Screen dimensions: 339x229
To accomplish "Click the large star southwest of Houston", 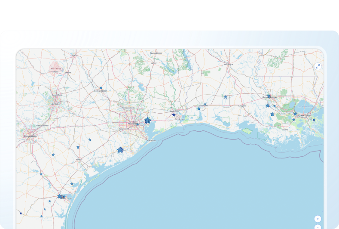I will tap(120, 150).
